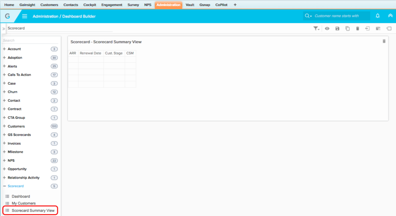The image size is (396, 216).
Task: Click the add container icon at toolbar end
Action: pyautogui.click(x=389, y=29)
